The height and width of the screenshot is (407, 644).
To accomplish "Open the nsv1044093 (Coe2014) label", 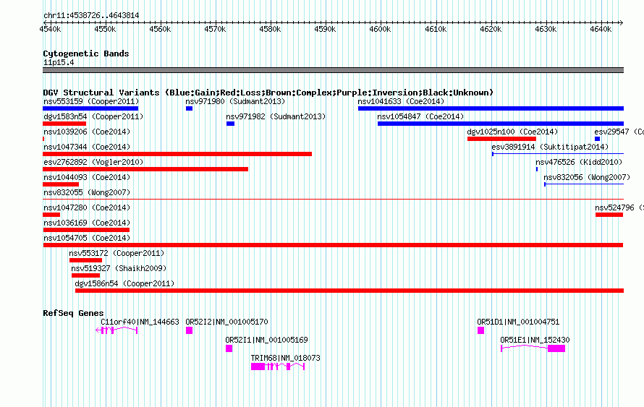I will (87, 177).
